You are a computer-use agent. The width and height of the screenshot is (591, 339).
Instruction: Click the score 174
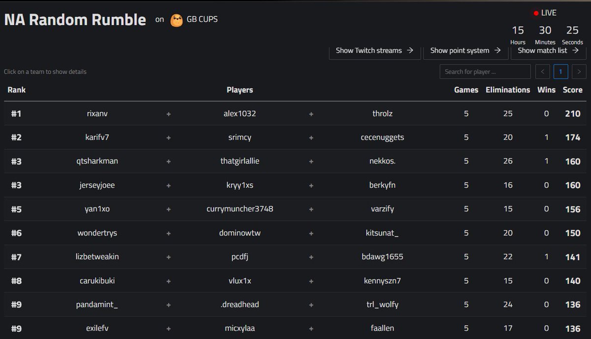573,137
